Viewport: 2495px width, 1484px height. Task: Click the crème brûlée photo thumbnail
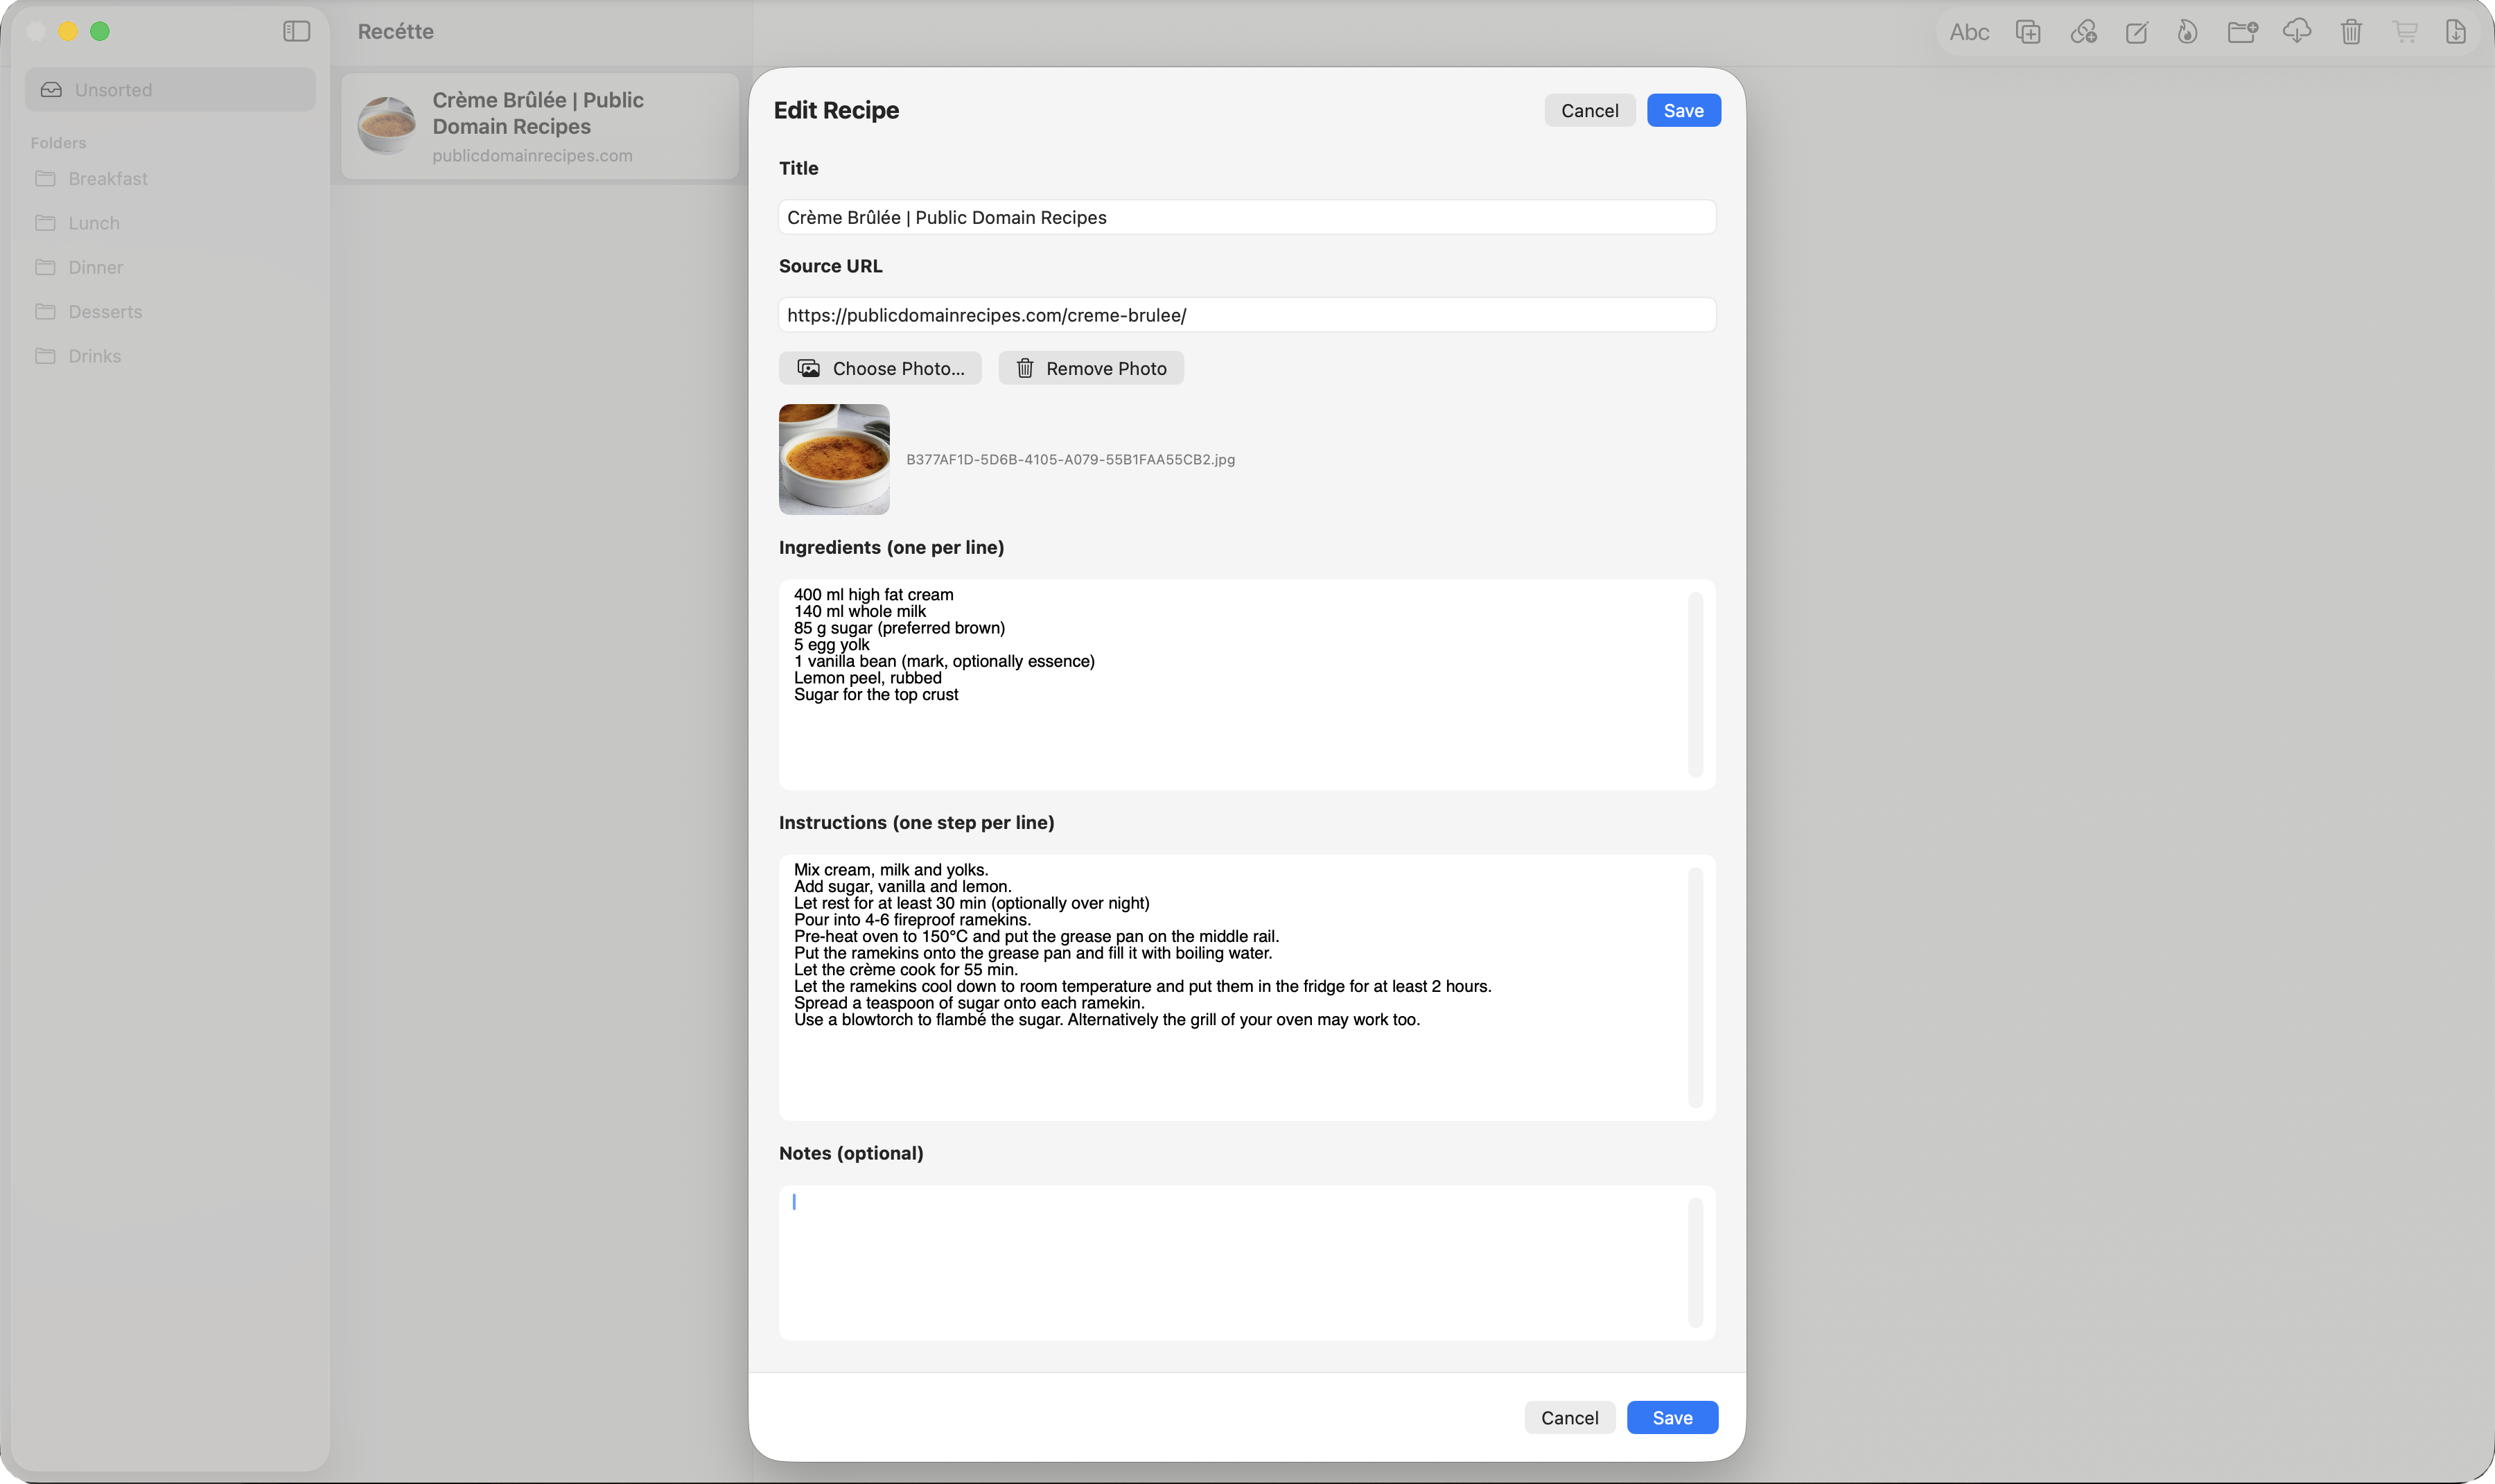click(x=834, y=459)
